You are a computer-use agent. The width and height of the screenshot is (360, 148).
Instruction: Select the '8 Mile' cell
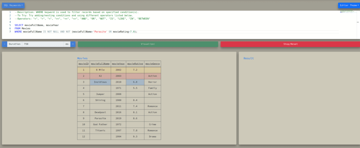click(x=100, y=70)
